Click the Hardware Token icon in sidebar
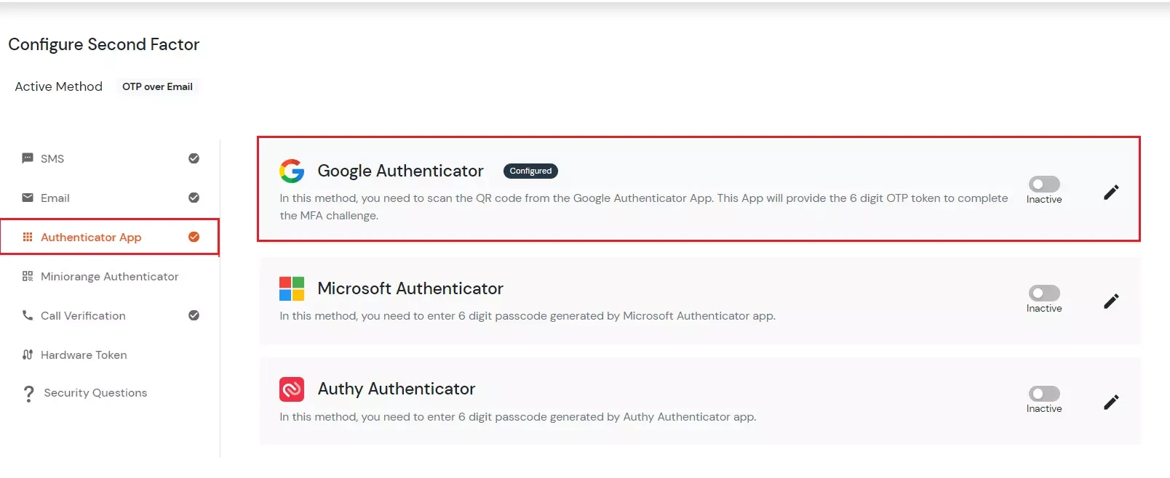Screen dimensions: 1170x478 (27, 355)
